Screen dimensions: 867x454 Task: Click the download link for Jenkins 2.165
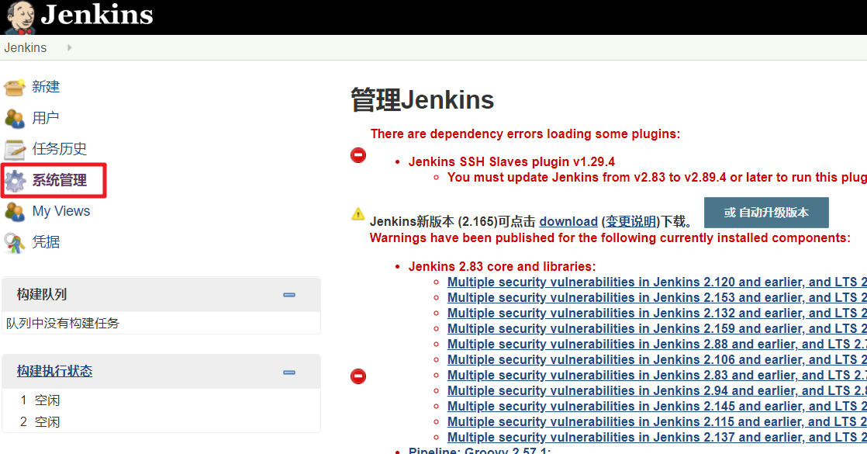[x=568, y=221]
